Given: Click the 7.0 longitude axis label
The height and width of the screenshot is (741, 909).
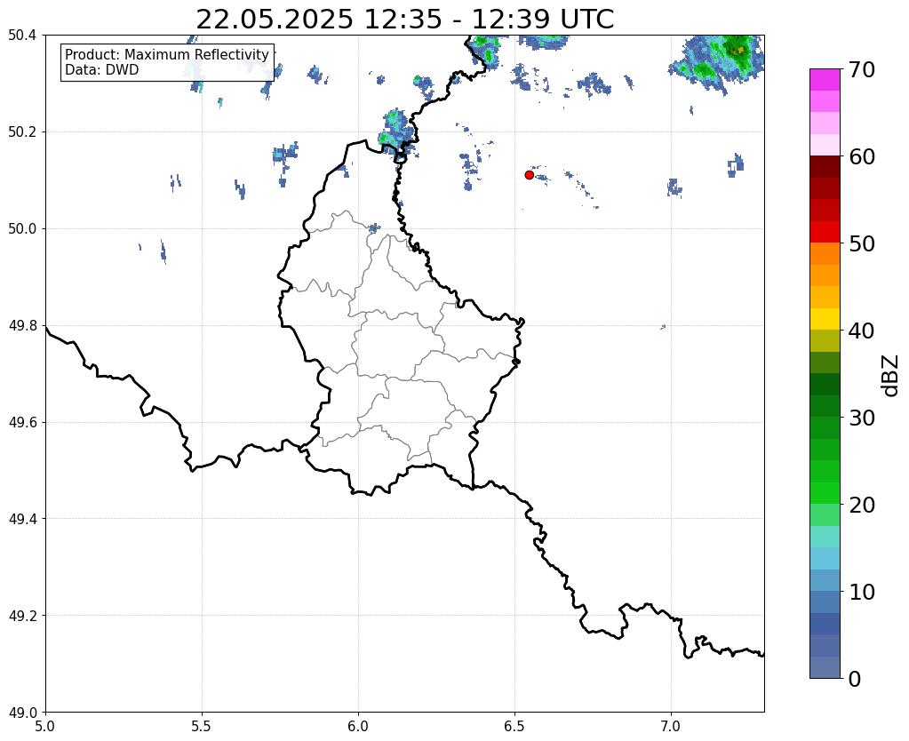Looking at the screenshot, I should point(672,727).
